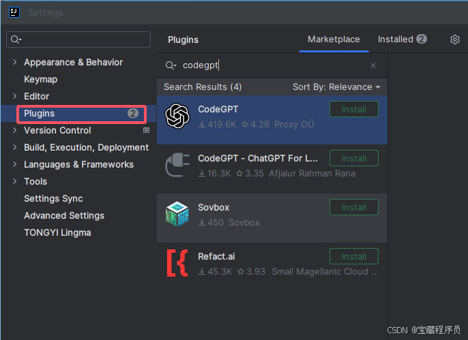Viewport: 468px width, 340px height.
Task: Click the red Refact.ai bracket icon
Action: tap(177, 263)
